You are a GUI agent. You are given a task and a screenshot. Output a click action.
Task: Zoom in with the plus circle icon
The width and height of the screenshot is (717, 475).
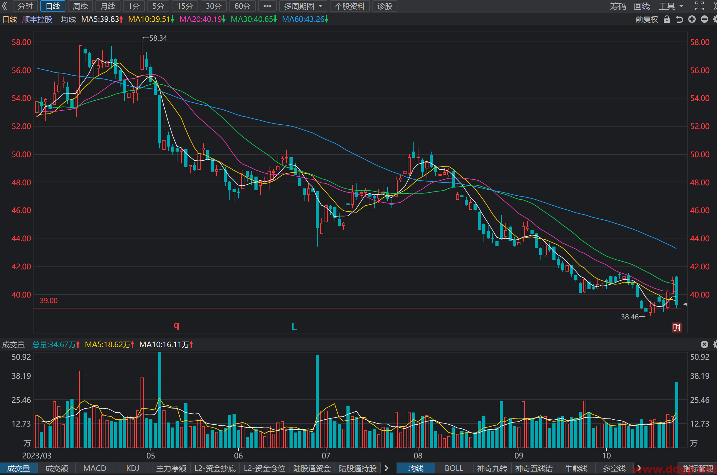pyautogui.click(x=692, y=19)
